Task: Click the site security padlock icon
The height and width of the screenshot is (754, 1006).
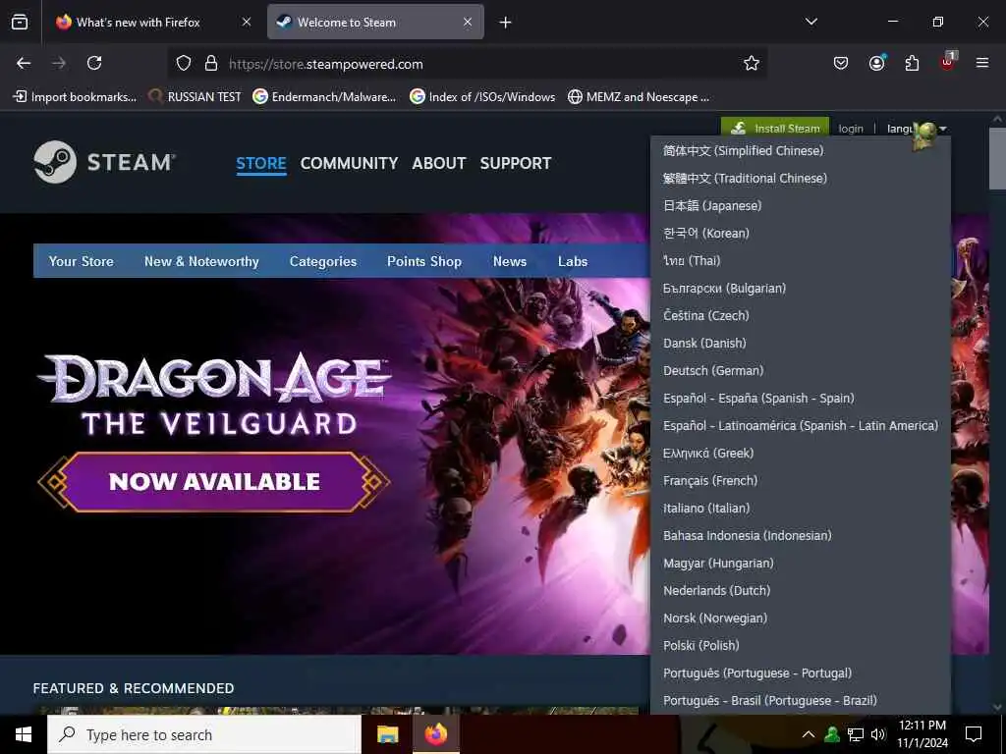Action: (x=210, y=63)
